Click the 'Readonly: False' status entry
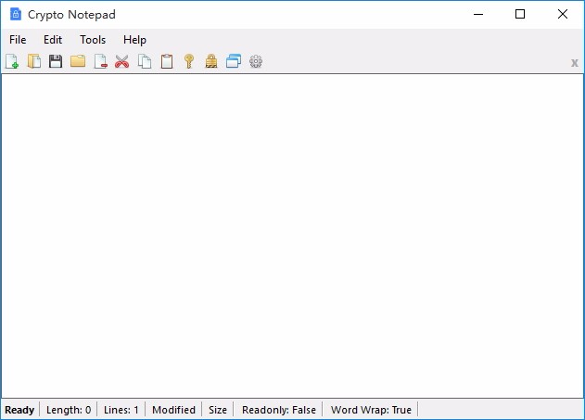 (279, 410)
